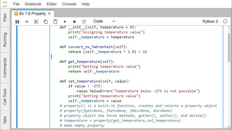The height and width of the screenshot is (130, 232).
Task: Click on 'get_temperature' function definition name
Action: coord(84,62)
